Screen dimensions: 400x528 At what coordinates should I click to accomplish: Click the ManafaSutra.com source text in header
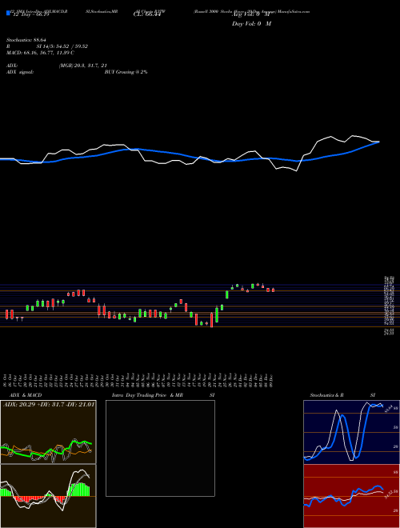pos(293,11)
